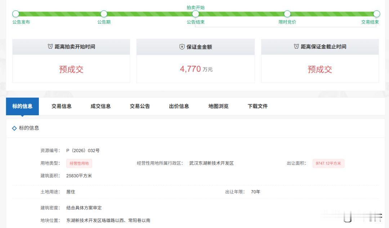Open the 地图浏览 tab
The height and width of the screenshot is (228, 389).
coord(218,106)
